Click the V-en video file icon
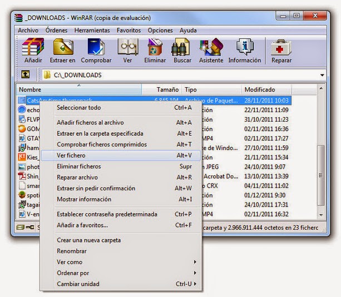This screenshot has width=341, height=297. click(22, 214)
